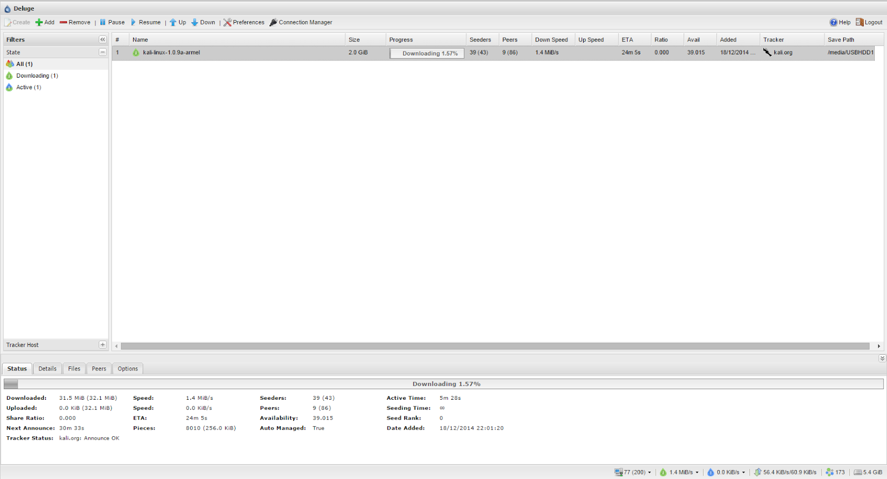This screenshot has width=887, height=479.
Task: Sort by Up Speed column header
Action: coord(597,39)
